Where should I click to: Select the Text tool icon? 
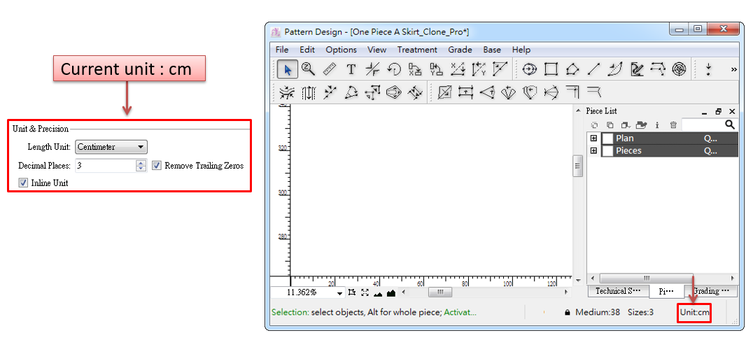[351, 69]
